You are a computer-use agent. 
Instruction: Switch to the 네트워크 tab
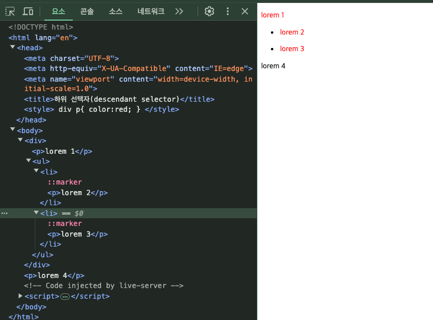coord(151,11)
